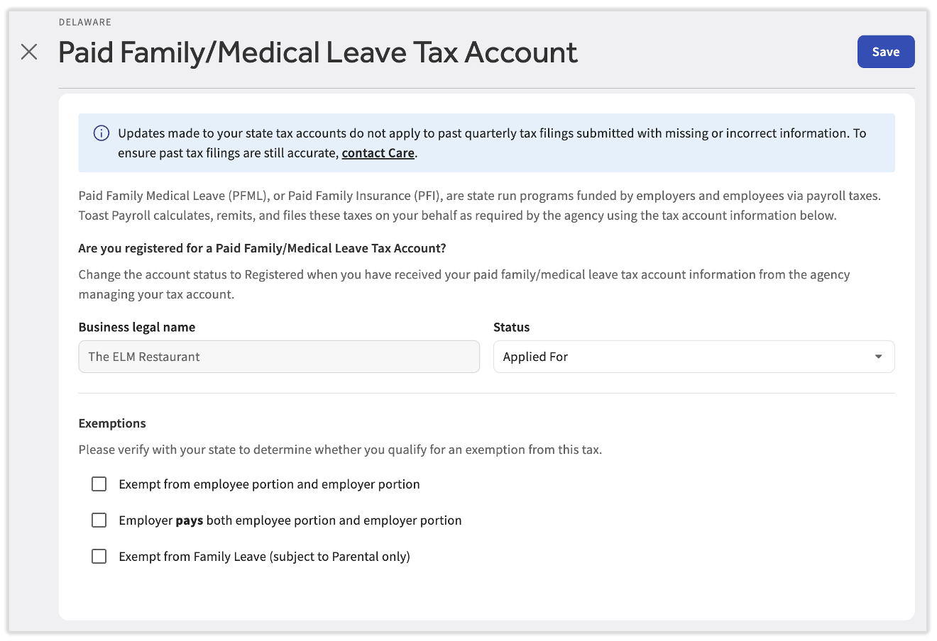Click the 'Exempt from Family Leave (subject to Parental only)' label text
The height and width of the screenshot is (641, 937).
264,557
